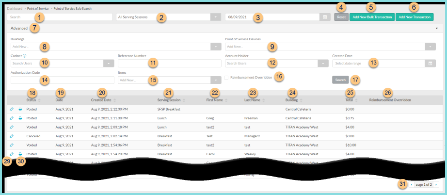Sort by Serving Session arrows

(184, 100)
